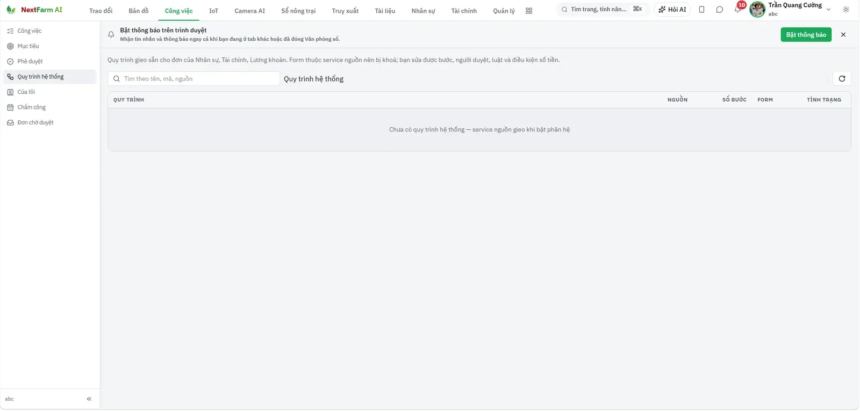Open the chat bubble icon in header

[720, 10]
